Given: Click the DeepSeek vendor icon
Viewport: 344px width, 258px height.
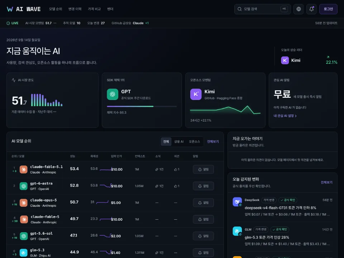Looking at the screenshot, I should point(237,202).
